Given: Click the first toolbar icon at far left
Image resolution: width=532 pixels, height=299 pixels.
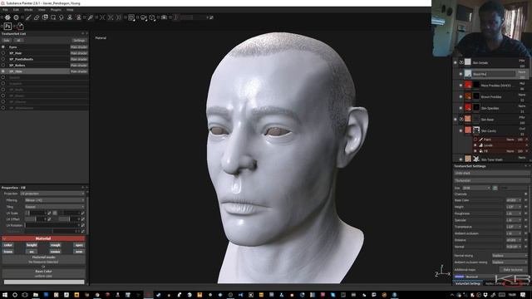Looking at the screenshot, I should [x=7, y=17].
